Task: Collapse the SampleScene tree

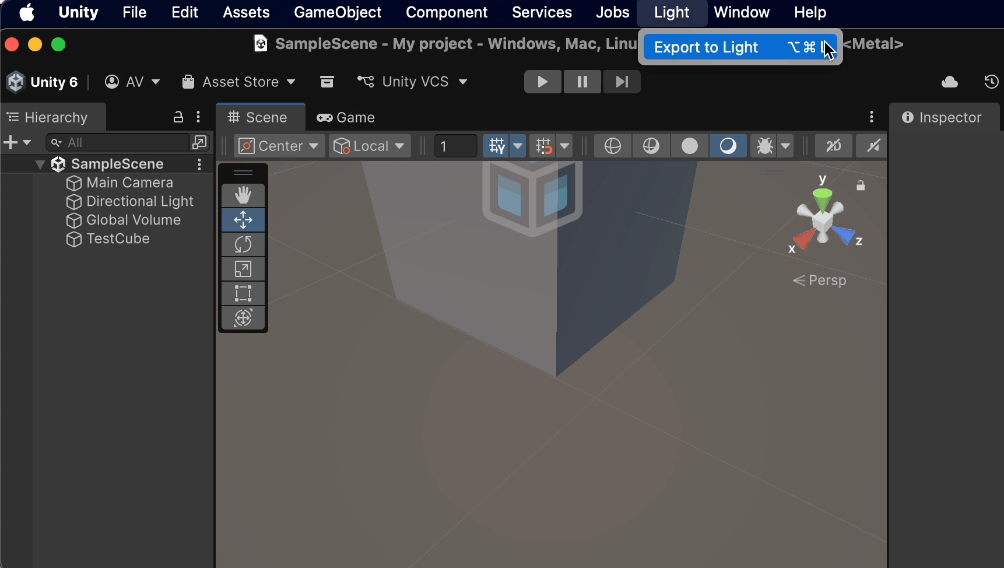Action: [40, 164]
